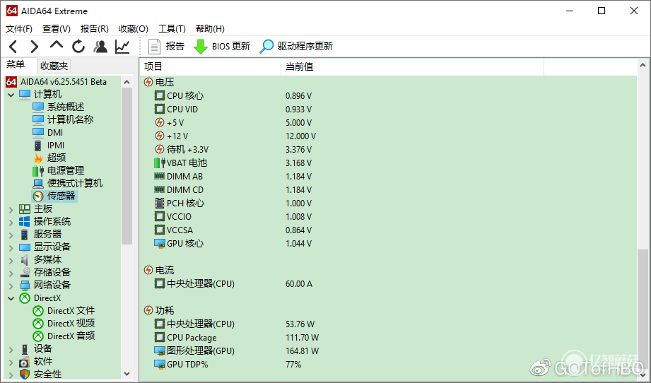Expand the 主板 tree node

click(11, 210)
